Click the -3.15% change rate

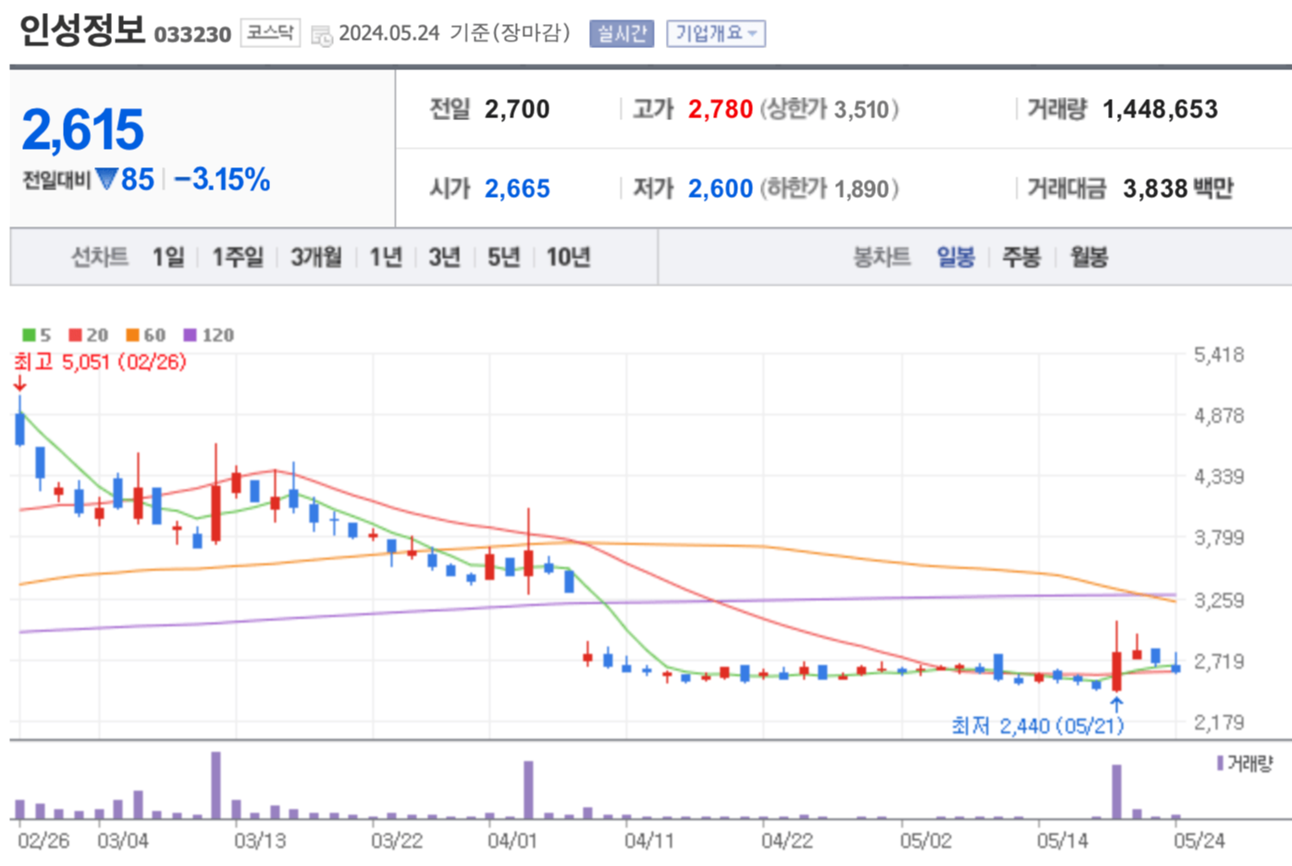point(222,179)
